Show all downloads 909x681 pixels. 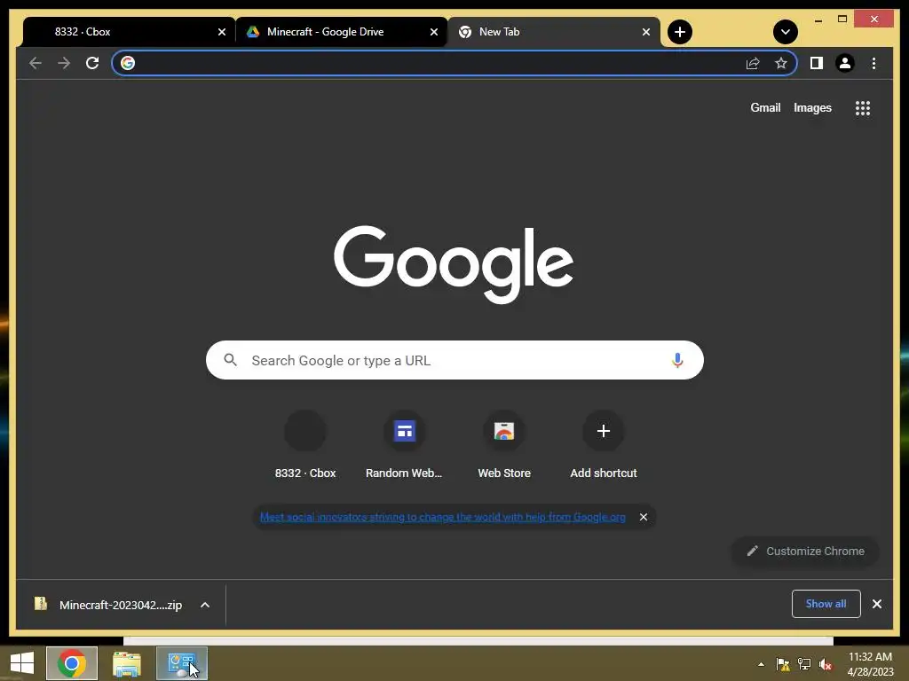[826, 604]
